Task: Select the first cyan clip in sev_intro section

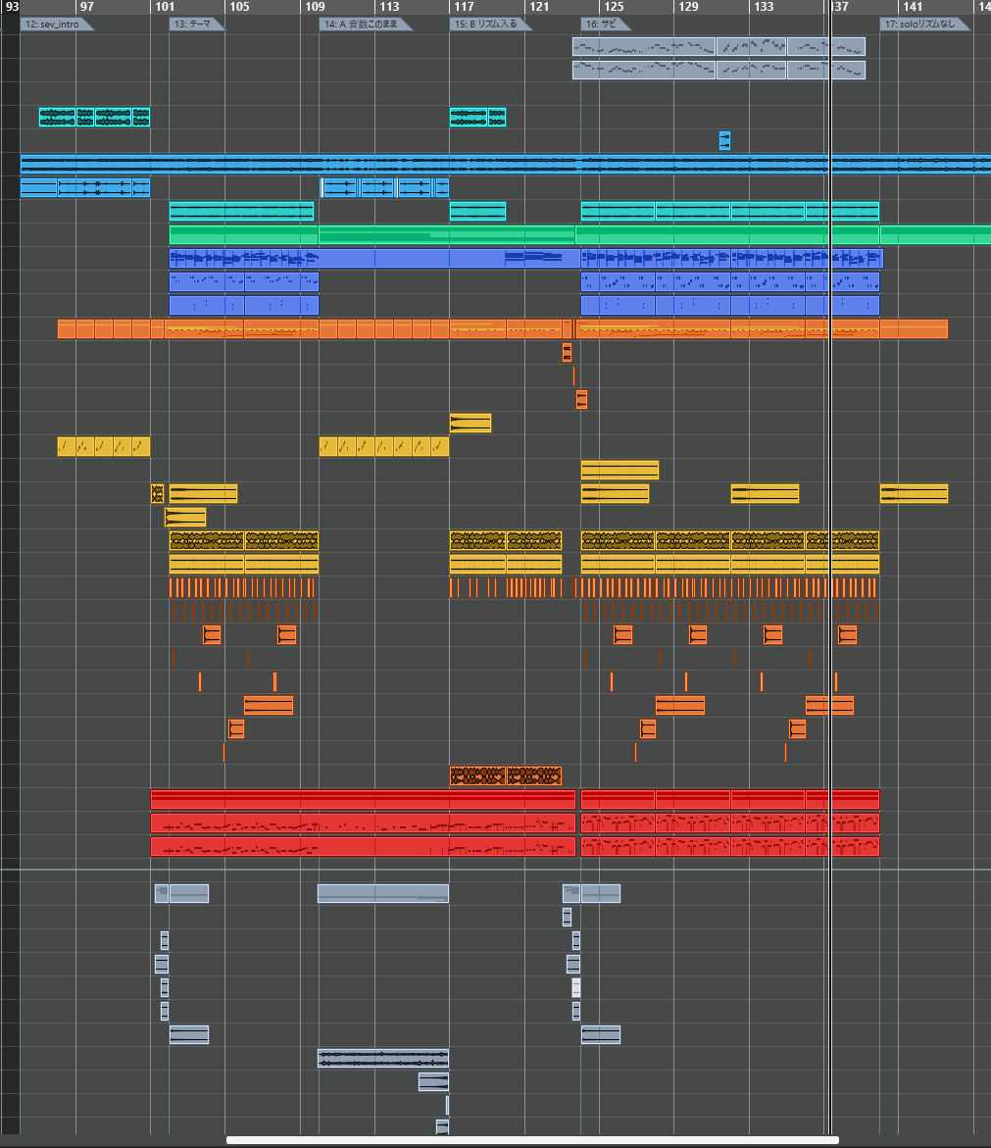Action: coord(57,117)
